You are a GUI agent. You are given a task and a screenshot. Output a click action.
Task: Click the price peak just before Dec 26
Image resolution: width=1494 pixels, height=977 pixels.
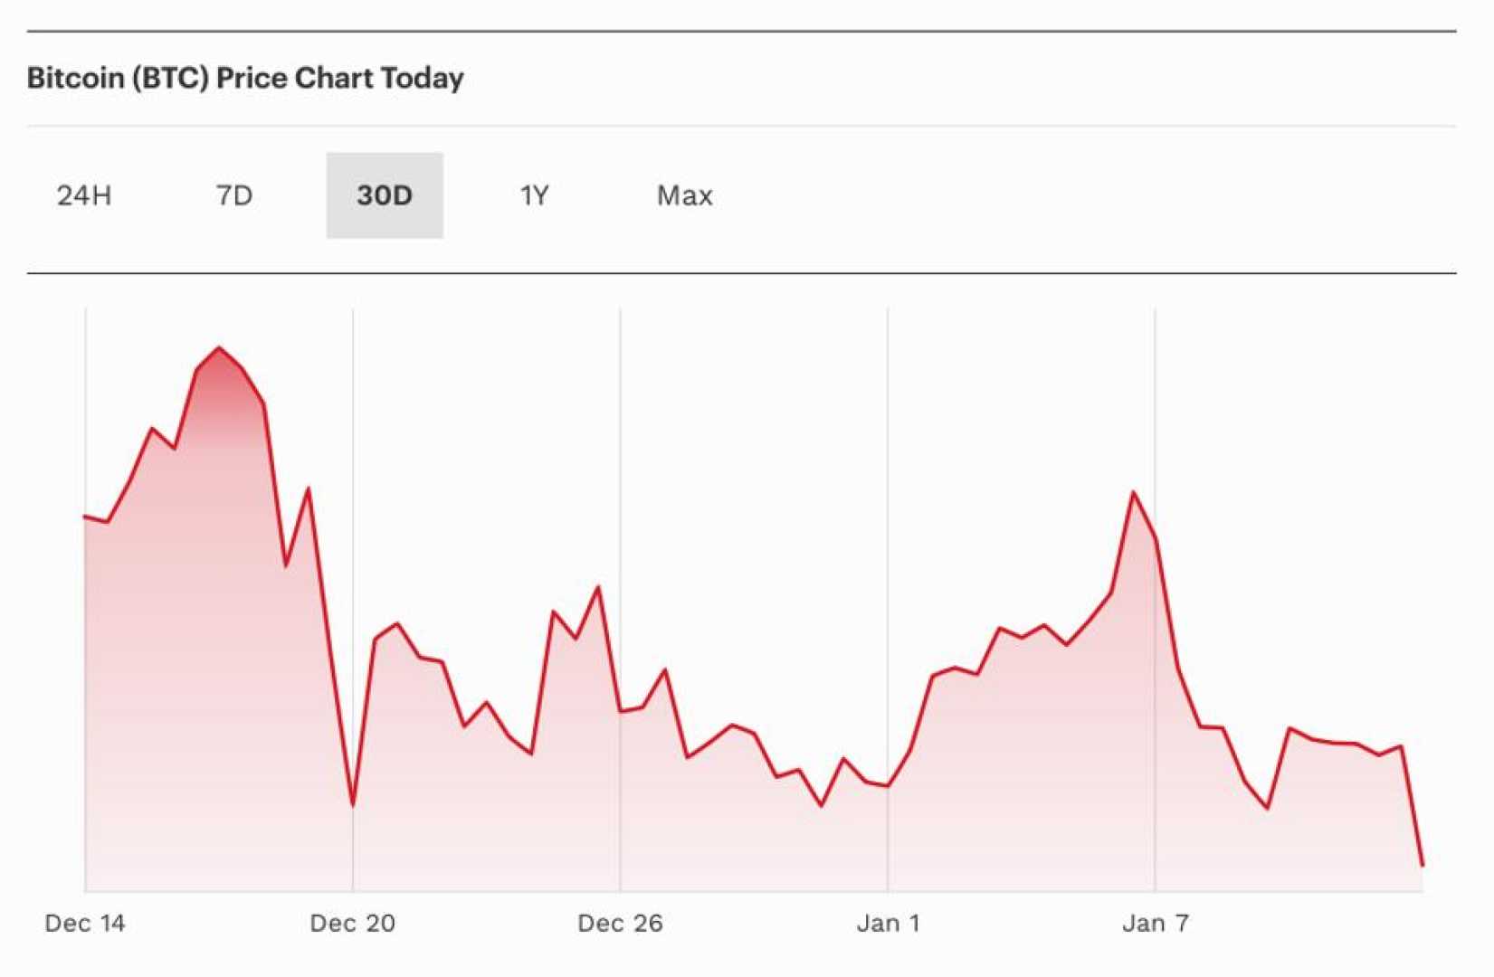598,587
